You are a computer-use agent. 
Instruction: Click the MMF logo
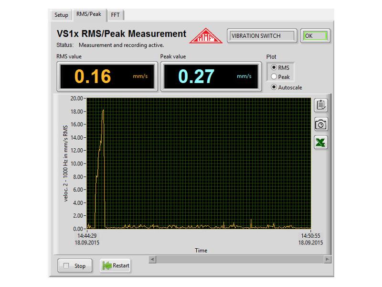coord(206,36)
